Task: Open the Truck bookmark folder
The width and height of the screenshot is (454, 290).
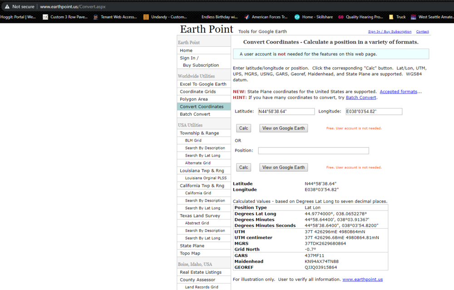Action: (x=397, y=17)
